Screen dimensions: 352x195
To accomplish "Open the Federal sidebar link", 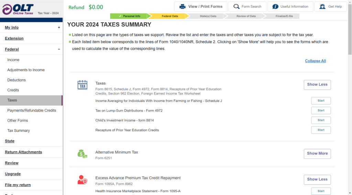I will pos(12,49).
